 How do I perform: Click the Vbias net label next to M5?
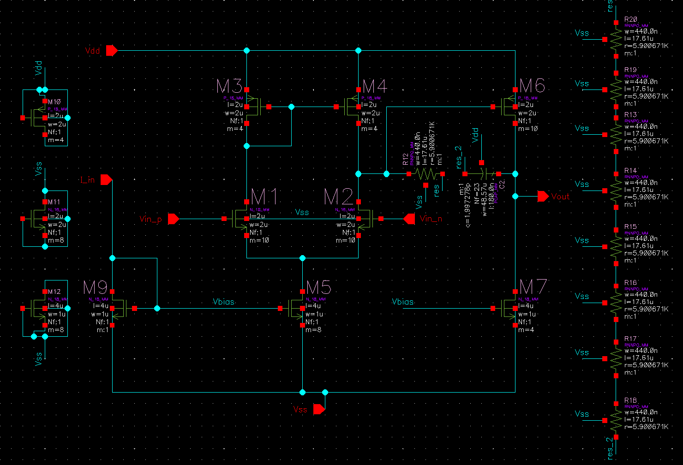point(224,302)
